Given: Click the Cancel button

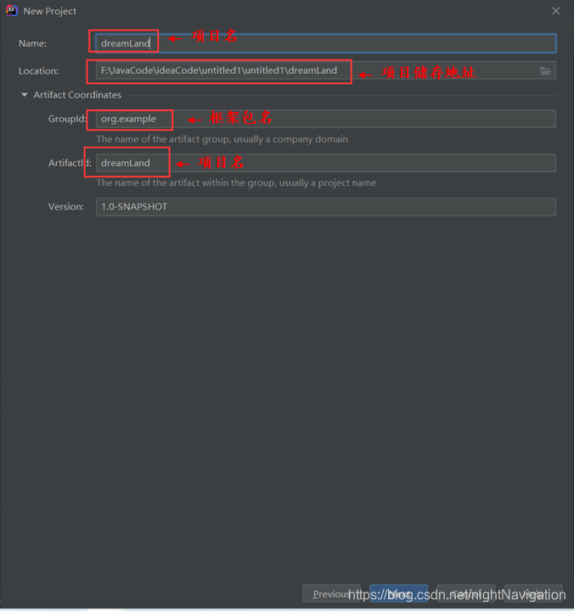Looking at the screenshot, I should pyautogui.click(x=466, y=594).
